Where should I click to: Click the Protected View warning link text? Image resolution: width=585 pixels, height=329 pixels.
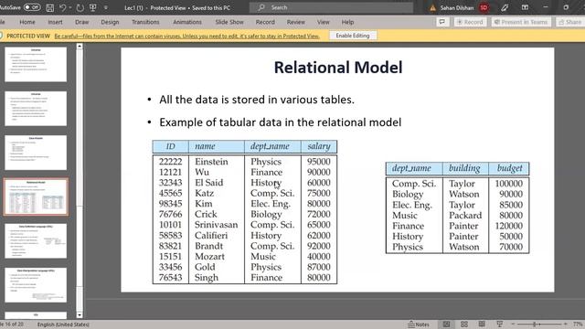coord(186,36)
